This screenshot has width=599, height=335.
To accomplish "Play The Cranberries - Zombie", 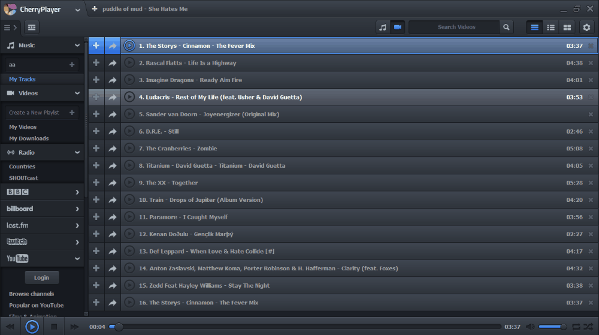I will click(x=129, y=148).
